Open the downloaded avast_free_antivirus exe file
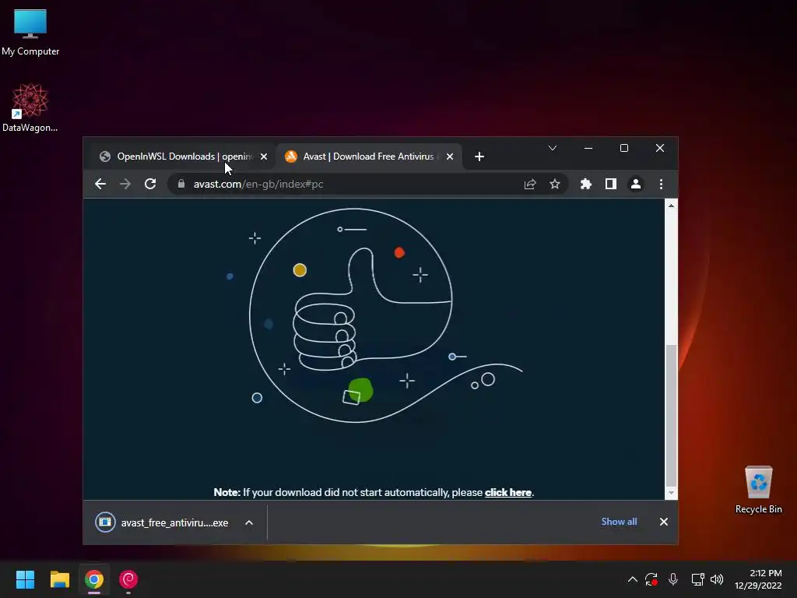The width and height of the screenshot is (797, 598). (163, 522)
